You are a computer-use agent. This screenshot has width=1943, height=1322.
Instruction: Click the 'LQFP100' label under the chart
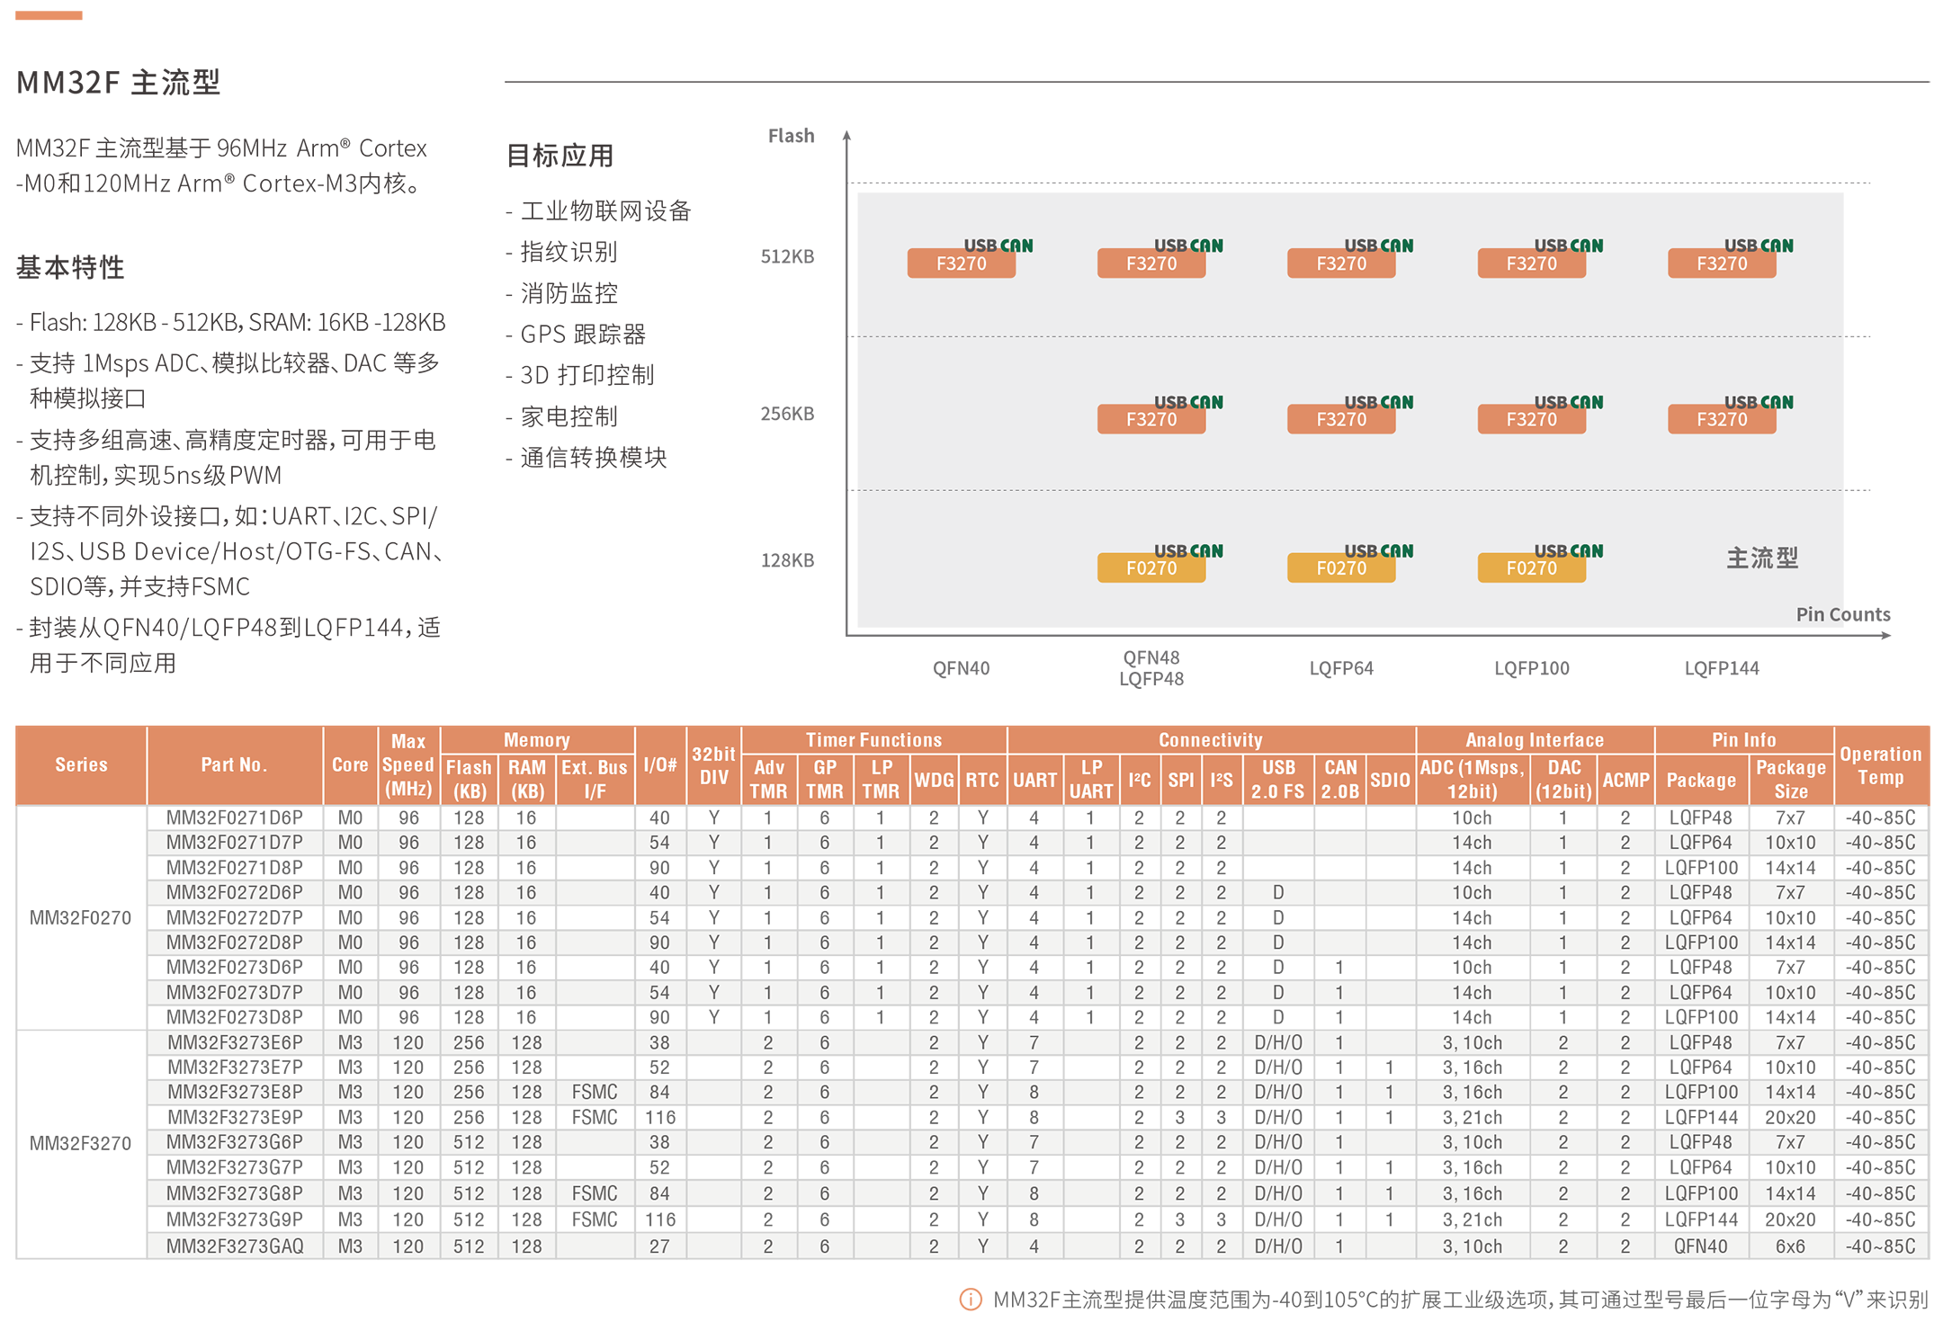pos(1531,668)
